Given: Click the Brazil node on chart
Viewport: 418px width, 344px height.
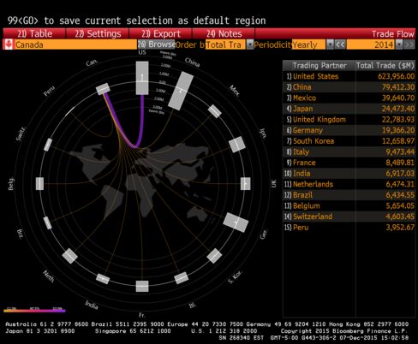Looking at the screenshot, I should [x=48, y=222].
